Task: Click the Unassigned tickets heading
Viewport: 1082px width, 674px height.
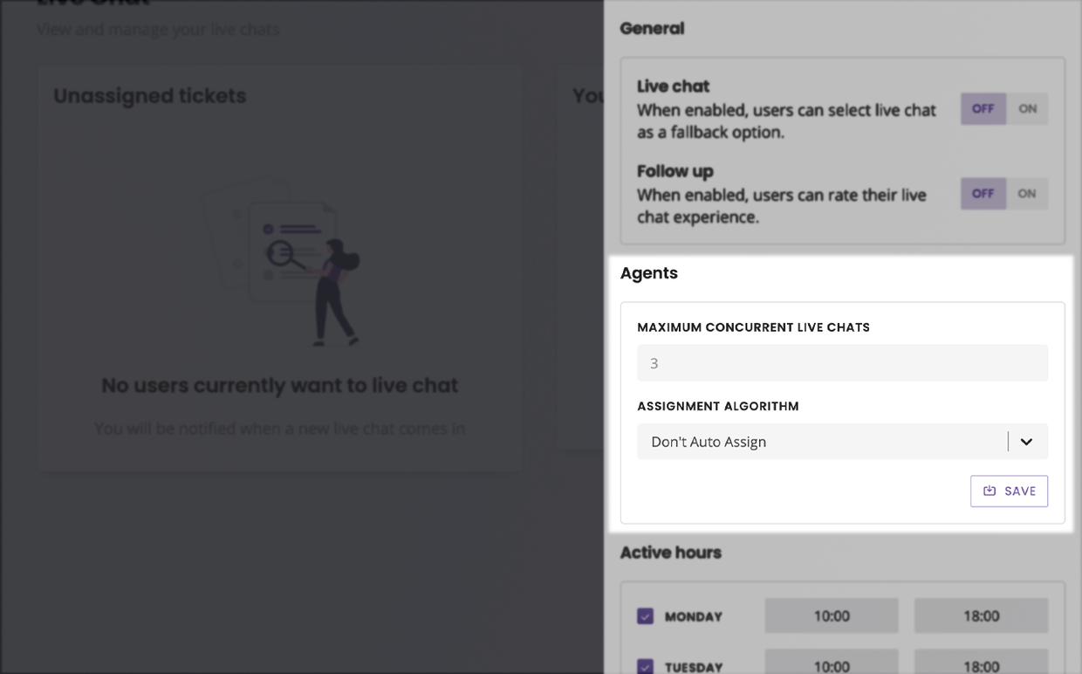Action: (x=150, y=96)
